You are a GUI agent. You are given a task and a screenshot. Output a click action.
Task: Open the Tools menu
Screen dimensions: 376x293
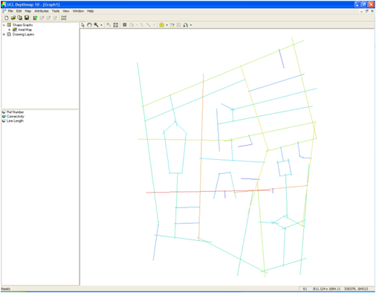coord(56,11)
